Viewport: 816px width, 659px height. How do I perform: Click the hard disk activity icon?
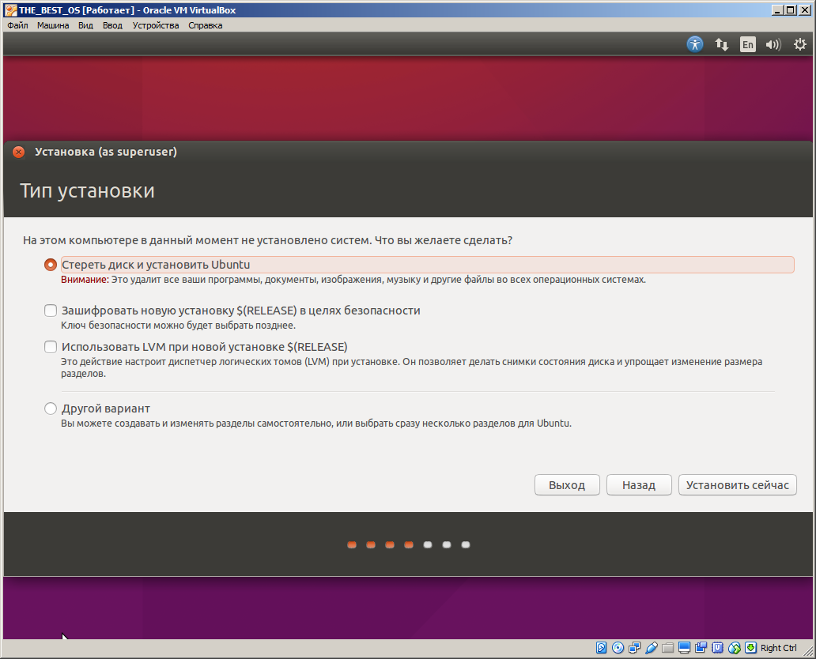coord(601,648)
